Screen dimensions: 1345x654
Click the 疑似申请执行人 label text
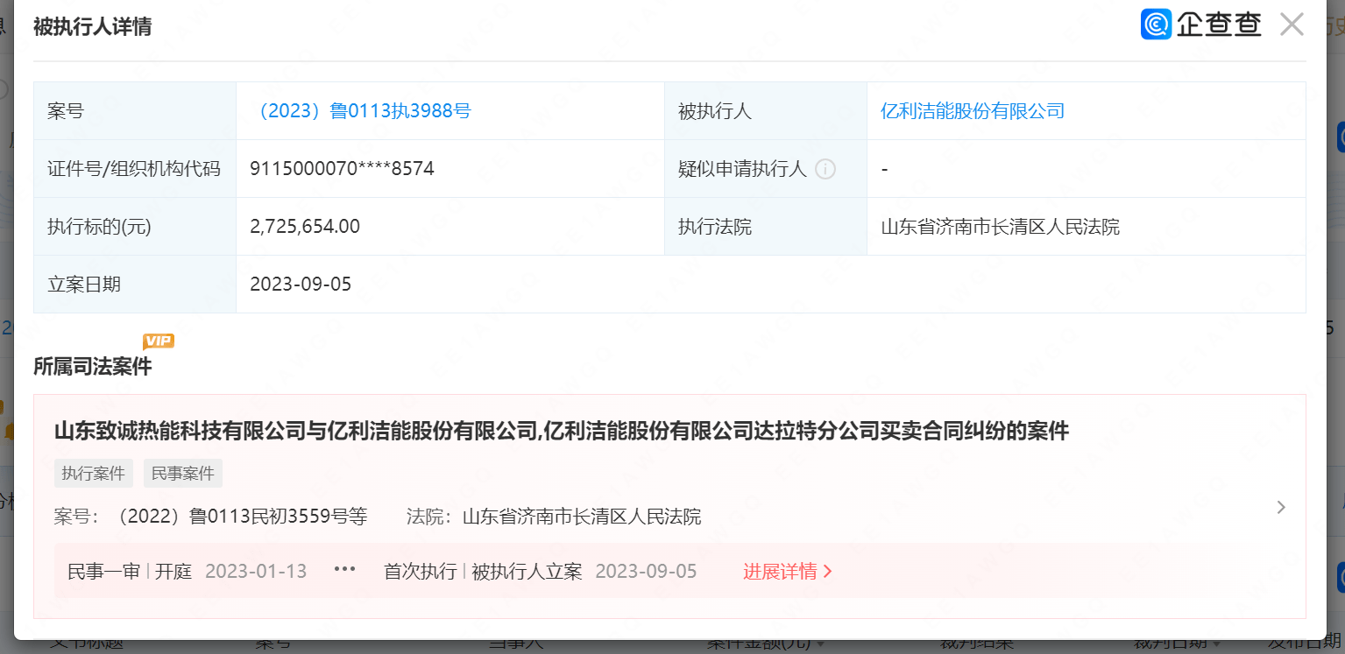pos(742,169)
